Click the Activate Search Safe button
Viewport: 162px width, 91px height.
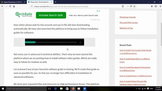[x=51, y=15]
